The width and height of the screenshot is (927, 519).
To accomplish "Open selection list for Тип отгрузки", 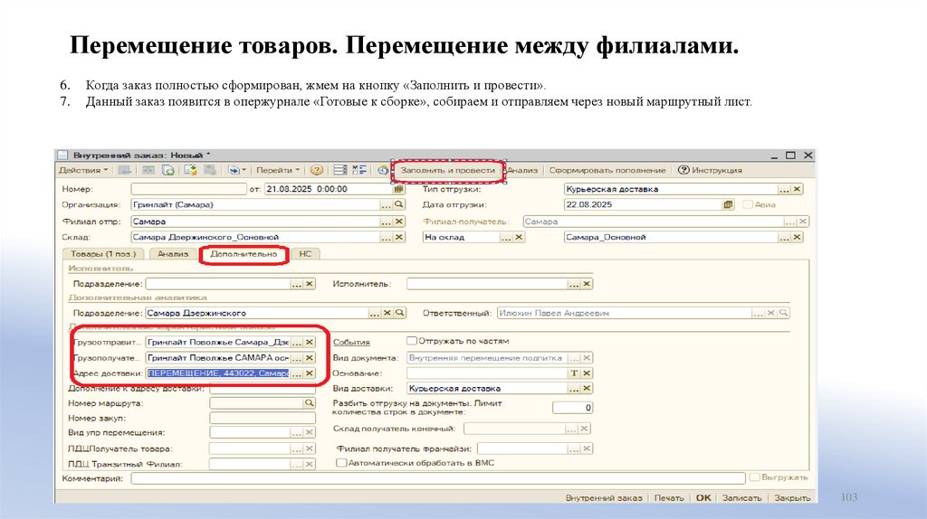I will pos(784,189).
